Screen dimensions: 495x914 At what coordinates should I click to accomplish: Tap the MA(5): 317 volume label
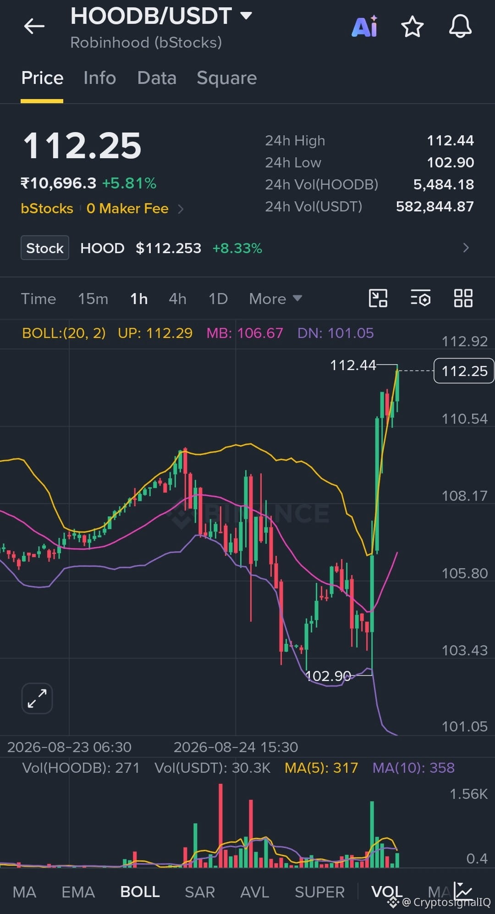tap(321, 768)
